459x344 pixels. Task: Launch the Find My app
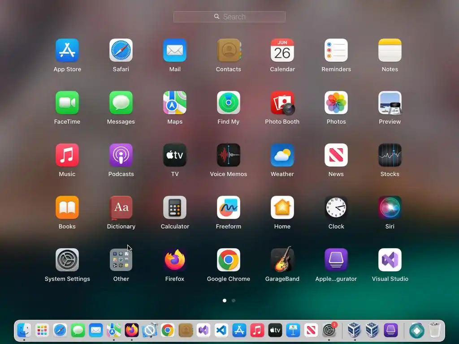coord(229,103)
